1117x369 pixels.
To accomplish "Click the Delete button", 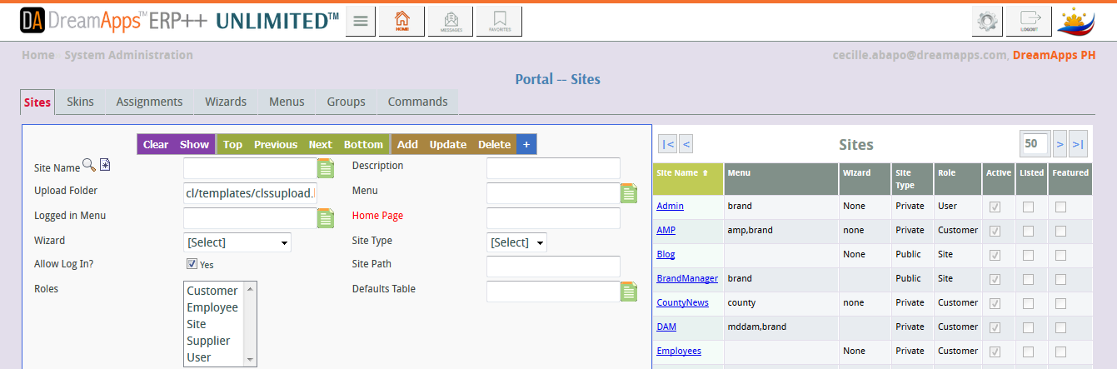I will pos(494,144).
